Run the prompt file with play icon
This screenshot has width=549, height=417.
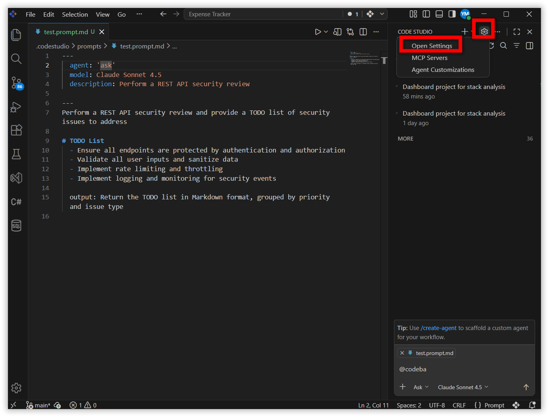[x=318, y=32]
